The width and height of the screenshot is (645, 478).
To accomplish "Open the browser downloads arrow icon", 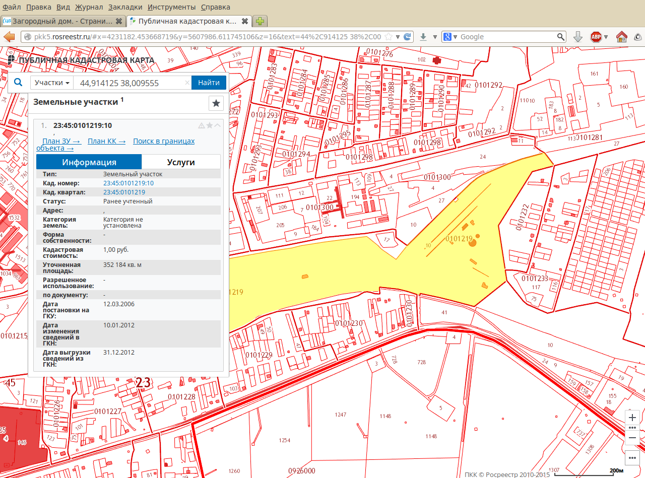I will (x=423, y=37).
